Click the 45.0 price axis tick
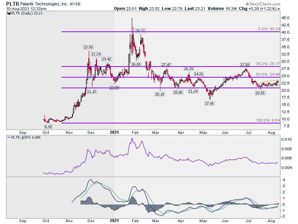The image size is (298, 224). pos(285,18)
